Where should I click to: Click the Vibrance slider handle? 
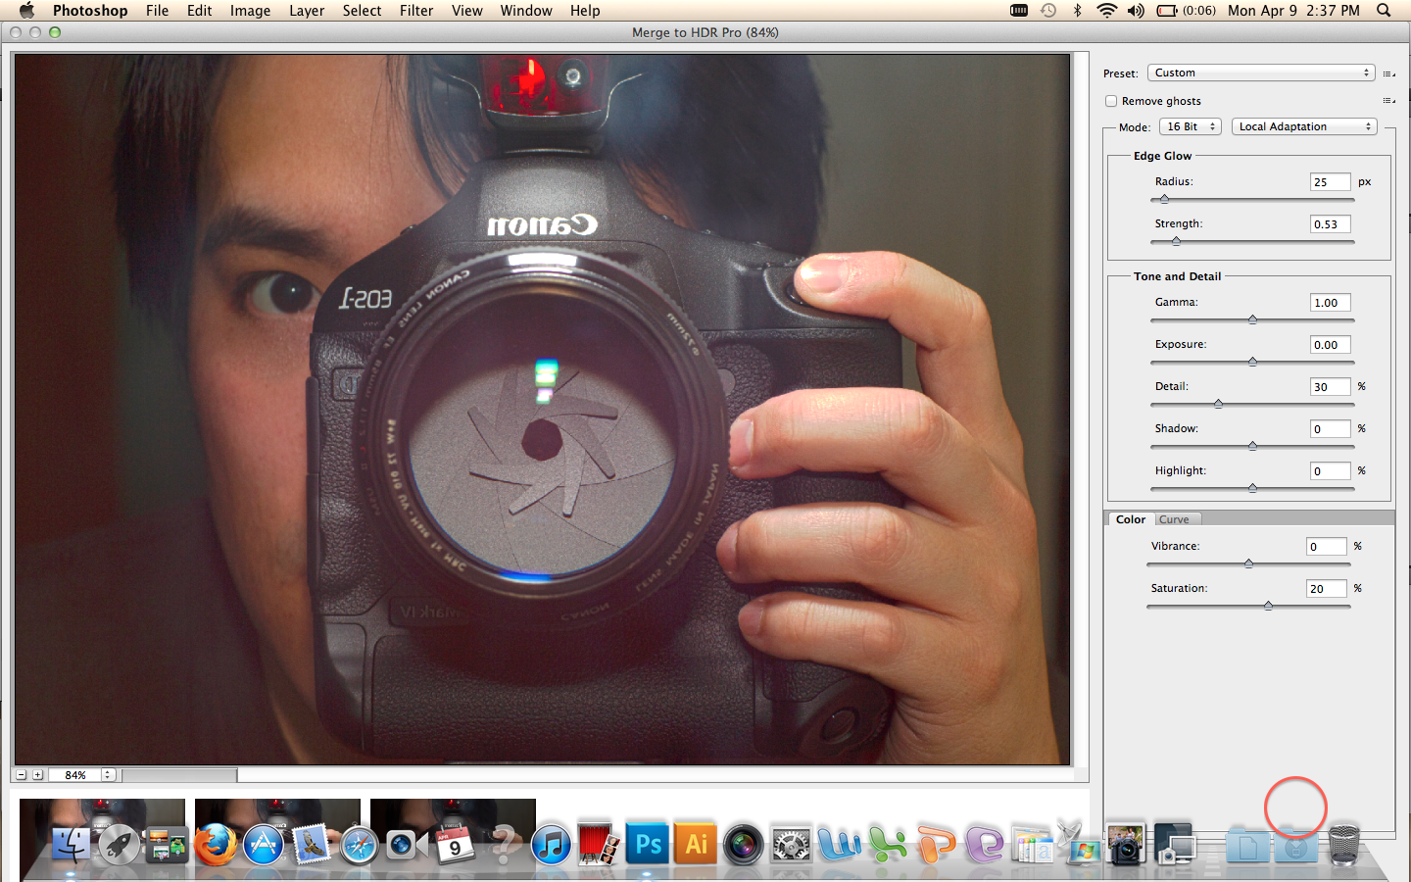[1248, 563]
